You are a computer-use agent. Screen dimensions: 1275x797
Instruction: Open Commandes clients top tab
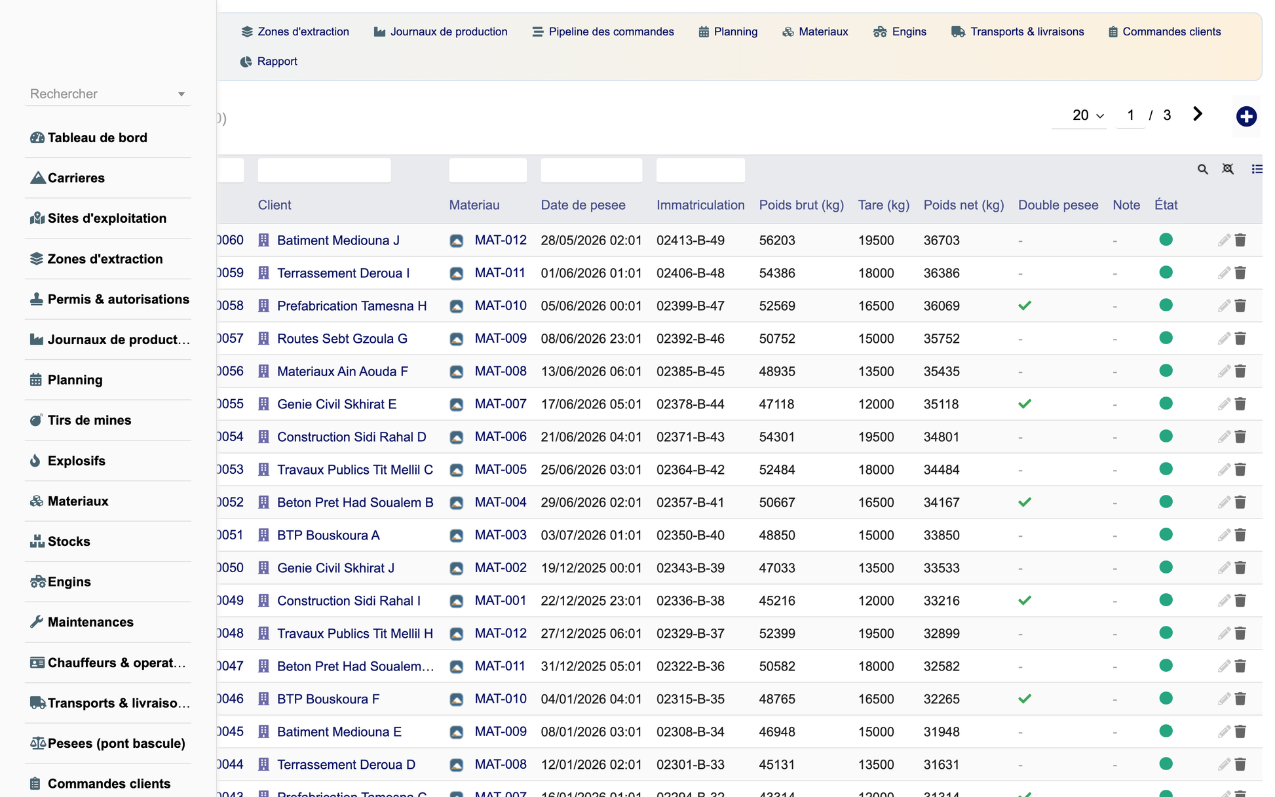[1164, 31]
